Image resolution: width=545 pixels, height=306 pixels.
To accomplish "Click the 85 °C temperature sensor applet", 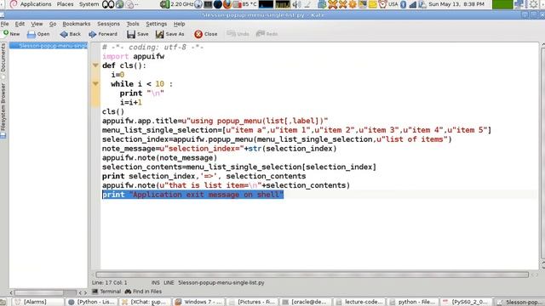I will pyautogui.click(x=245, y=4).
